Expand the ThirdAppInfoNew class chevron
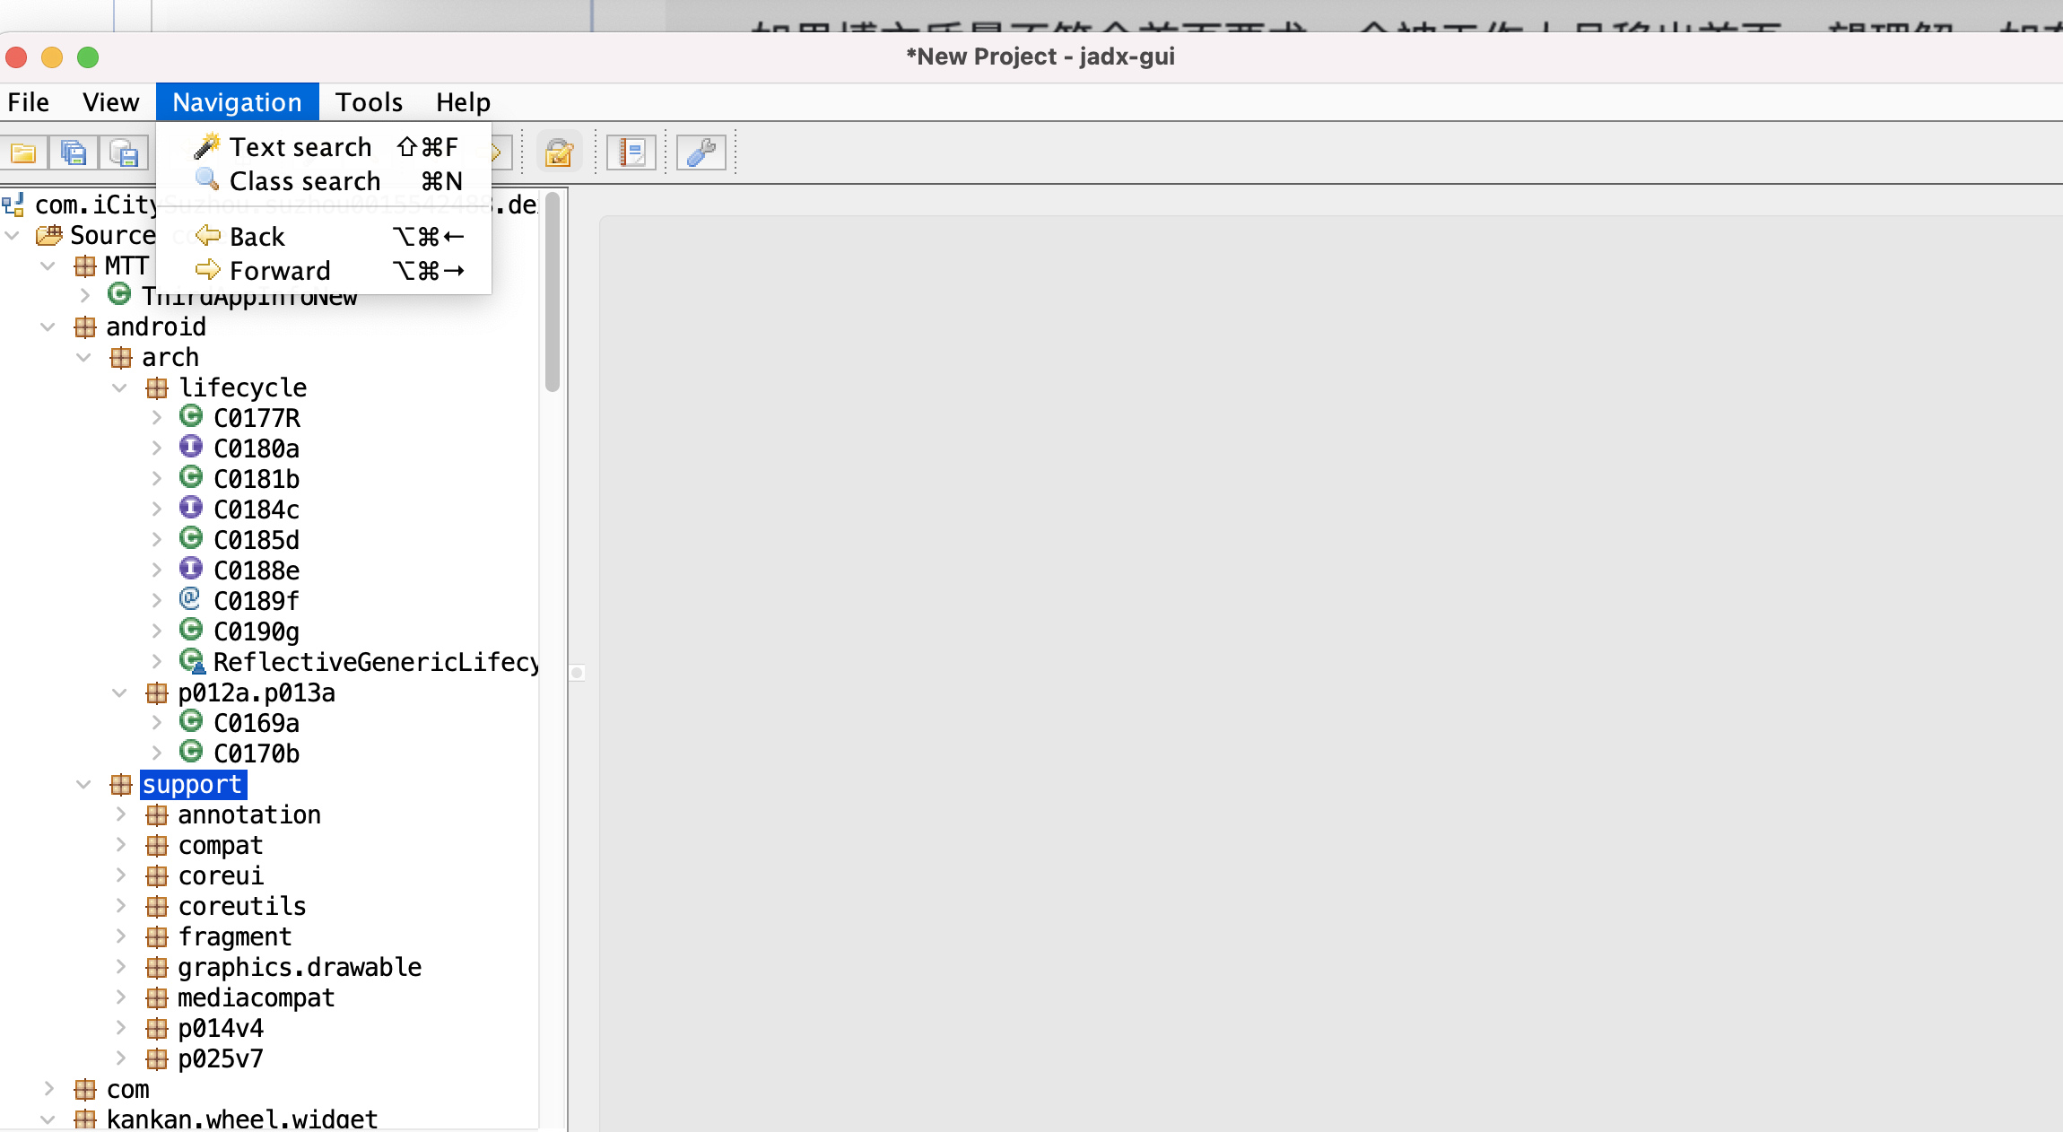Screen dimensions: 2063x1132 85,295
